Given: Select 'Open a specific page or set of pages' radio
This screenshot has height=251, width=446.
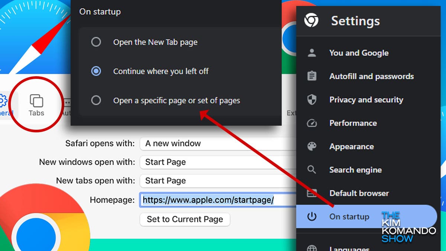Looking at the screenshot, I should pyautogui.click(x=96, y=100).
